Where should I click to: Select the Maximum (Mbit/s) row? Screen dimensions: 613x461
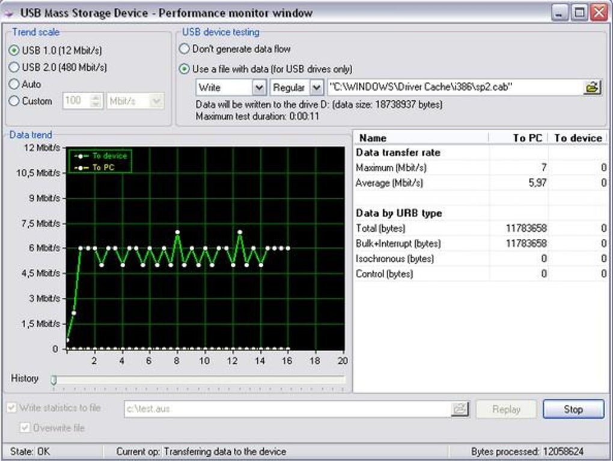tap(481, 168)
